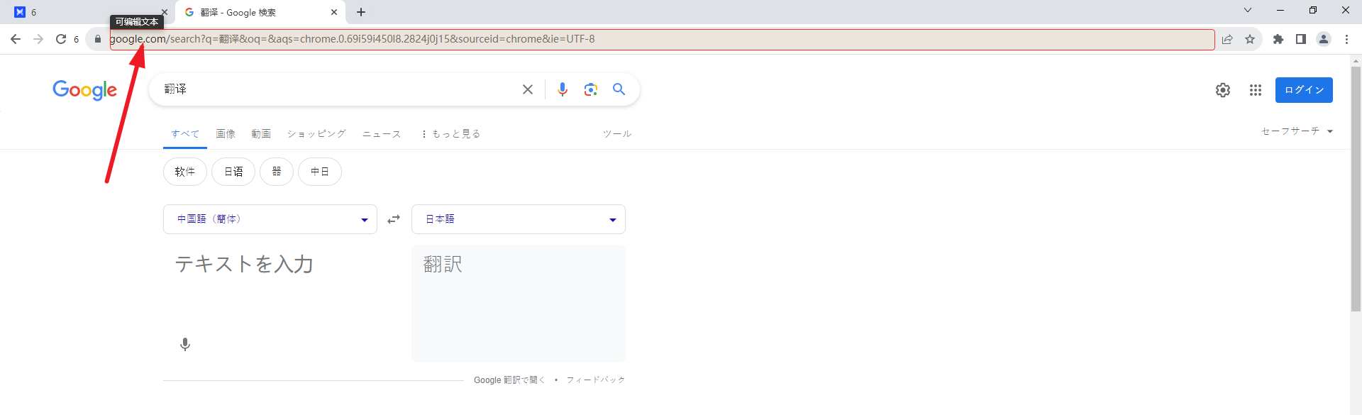Switch to the 画像 tab
This screenshot has width=1362, height=415.
point(226,133)
